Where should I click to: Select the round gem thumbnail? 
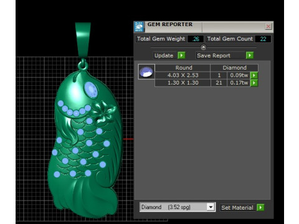[x=146, y=72]
